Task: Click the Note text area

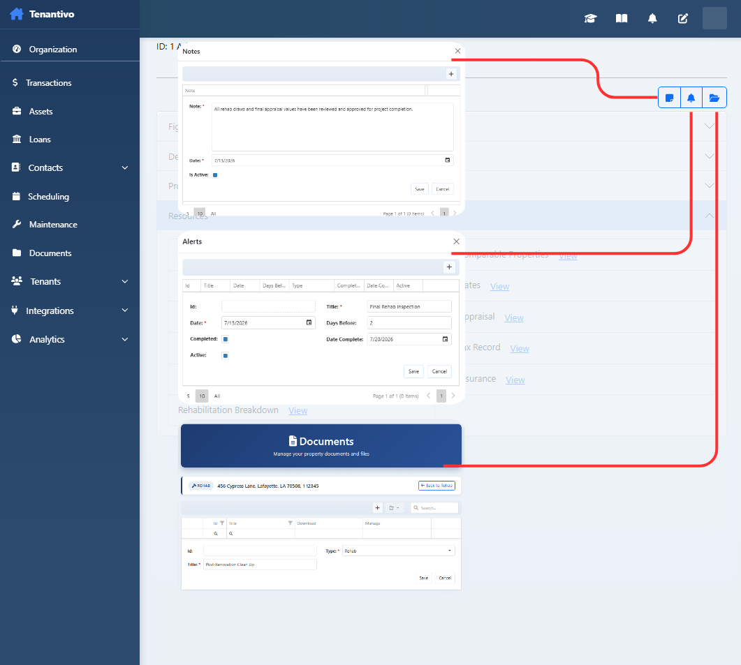Action: (332, 126)
